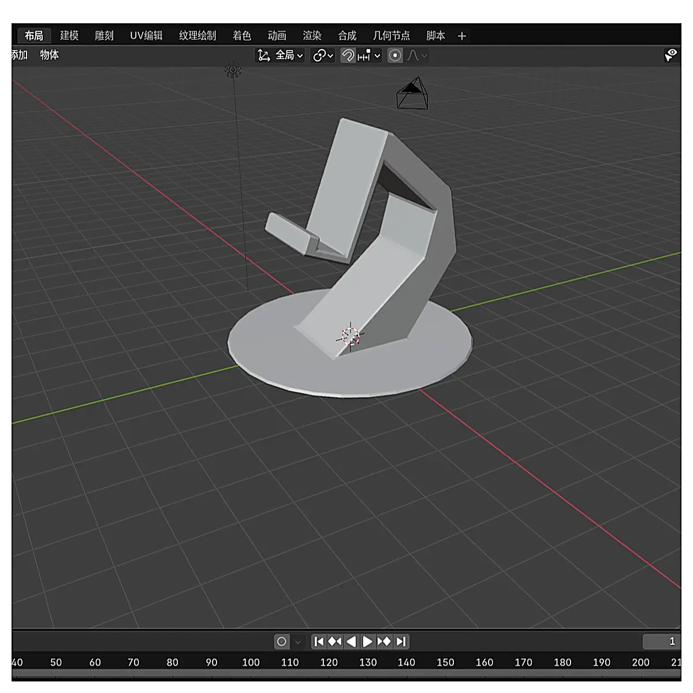The image size is (693, 693).
Task: Jump to the previous keyframe
Action: [335, 642]
